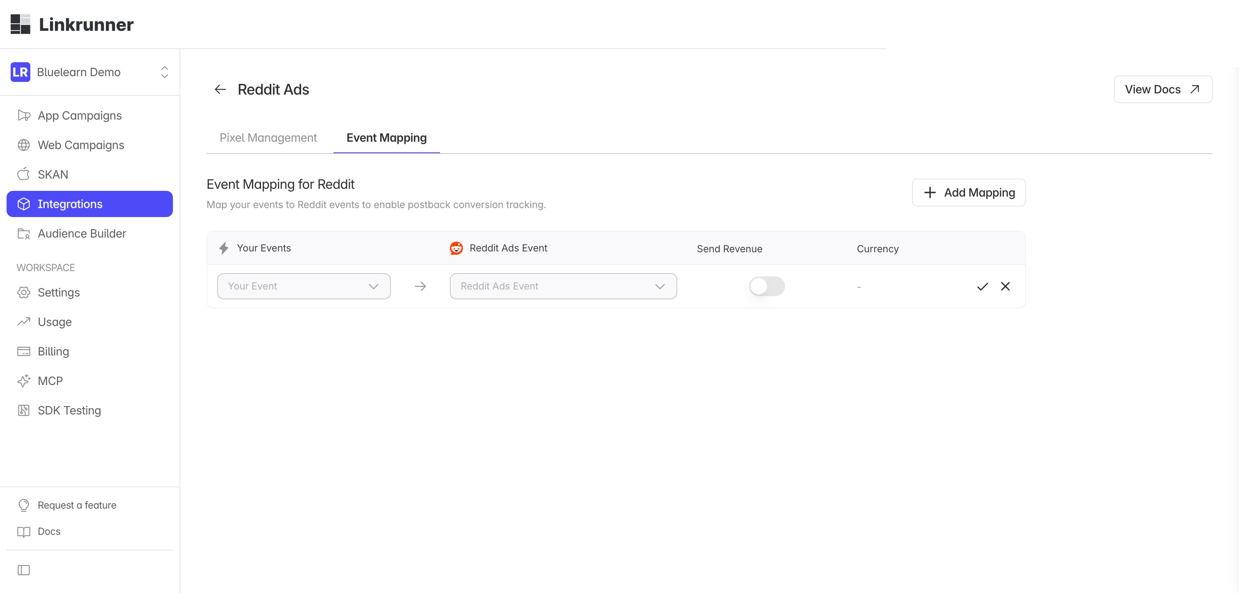Image resolution: width=1239 pixels, height=593 pixels.
Task: Click the Audience Builder folder icon
Action: 24,234
